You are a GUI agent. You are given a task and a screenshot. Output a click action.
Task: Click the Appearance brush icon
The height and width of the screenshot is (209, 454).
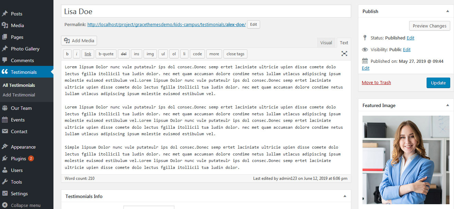5,147
